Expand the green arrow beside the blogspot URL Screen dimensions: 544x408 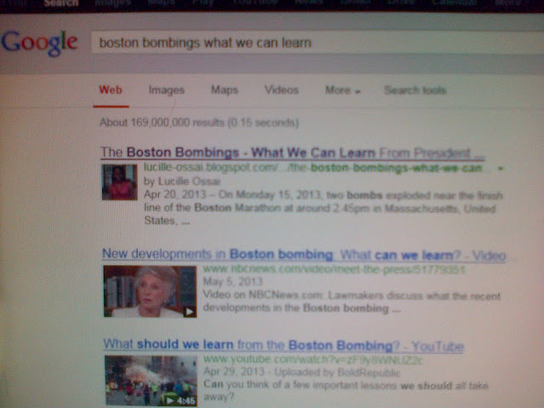tap(501, 168)
